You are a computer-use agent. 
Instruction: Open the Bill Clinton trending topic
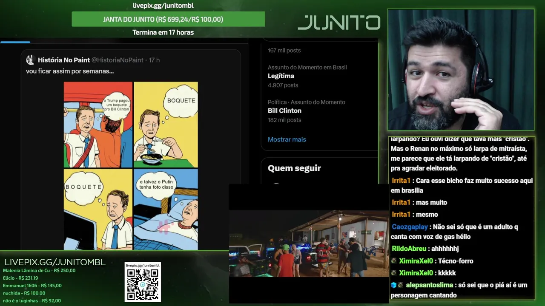point(284,110)
